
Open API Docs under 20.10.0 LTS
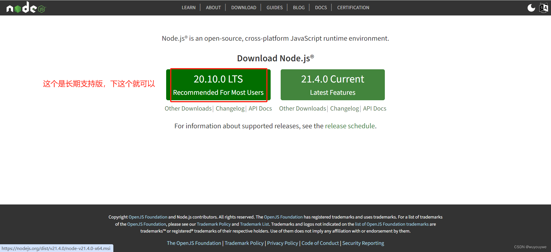coord(260,109)
